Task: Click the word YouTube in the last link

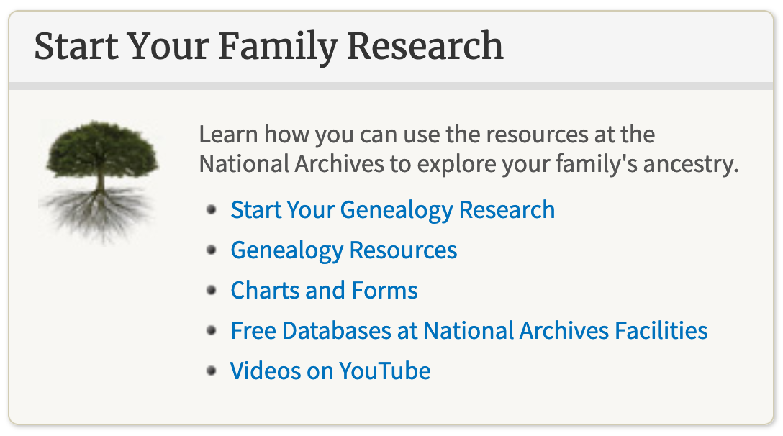Action: (384, 371)
